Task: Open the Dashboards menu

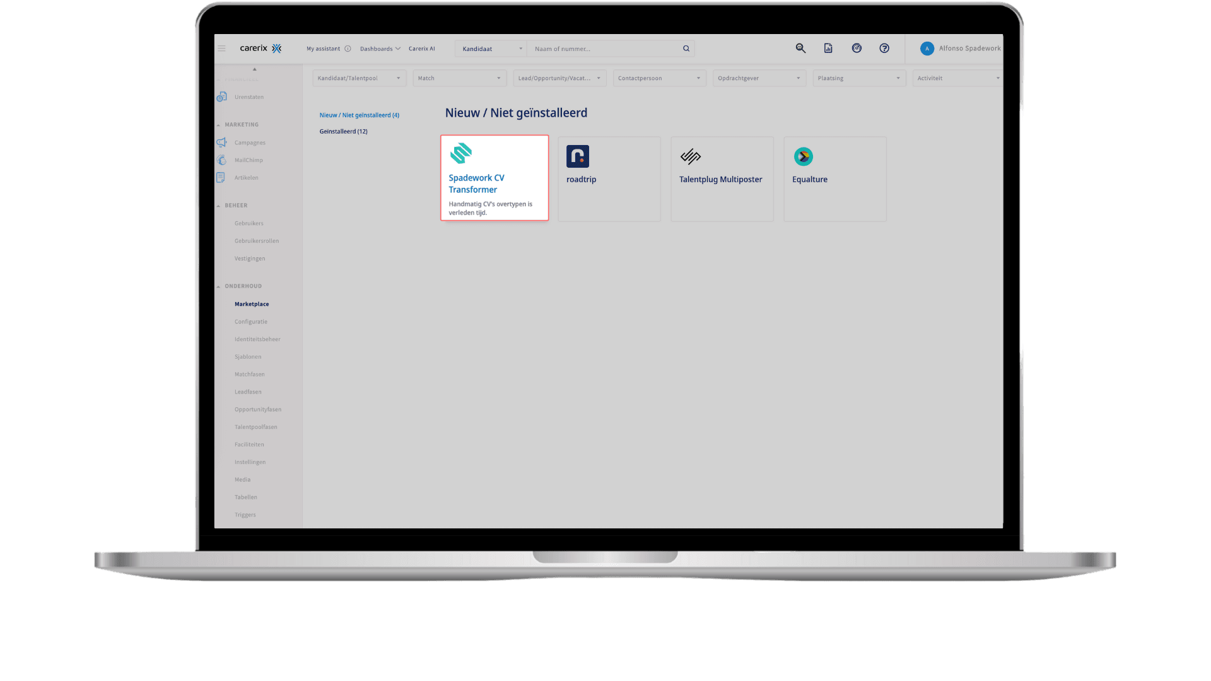Action: [380, 49]
